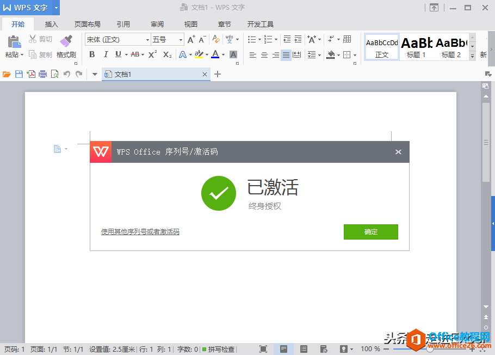
Task: Export to PDF icon
Action: 31,74
